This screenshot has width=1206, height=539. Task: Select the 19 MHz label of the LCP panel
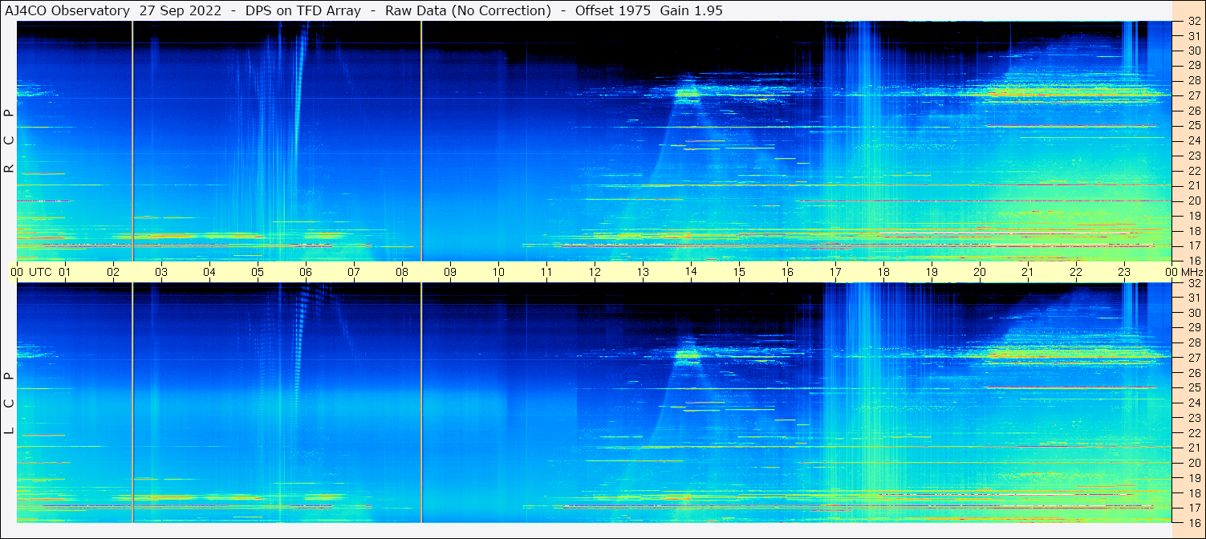(x=1193, y=477)
